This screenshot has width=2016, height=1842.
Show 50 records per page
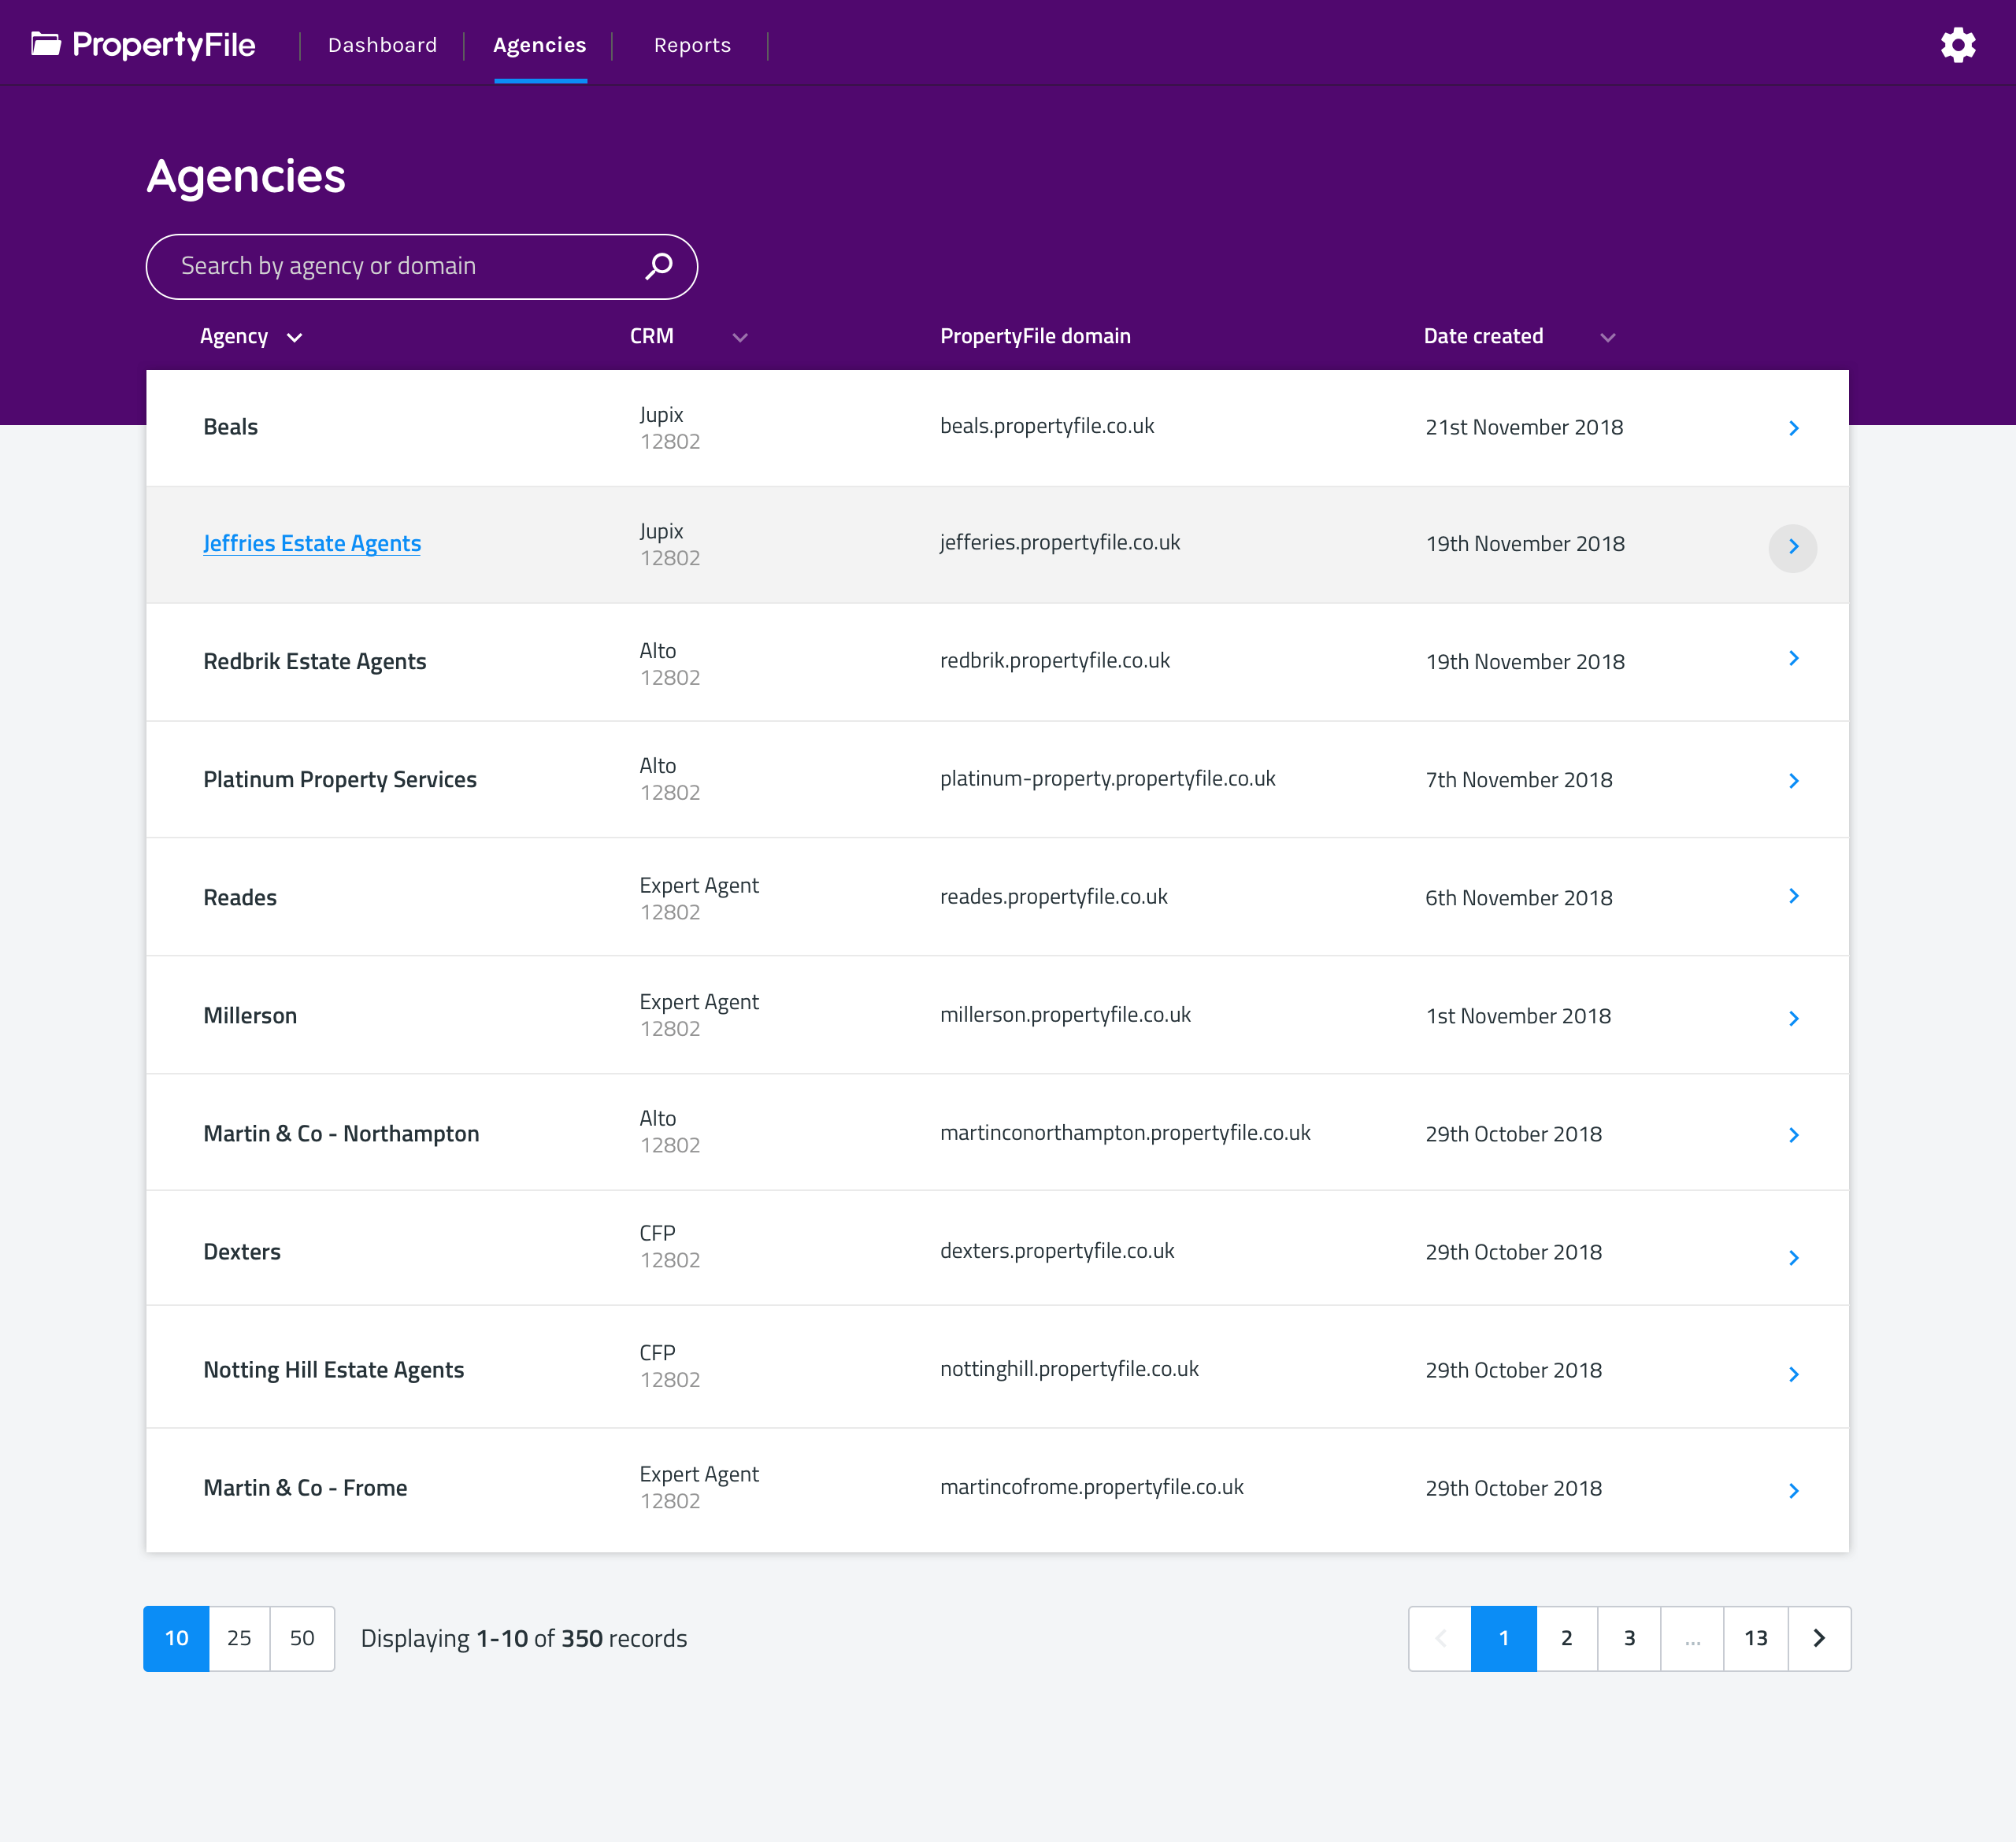(x=302, y=1638)
